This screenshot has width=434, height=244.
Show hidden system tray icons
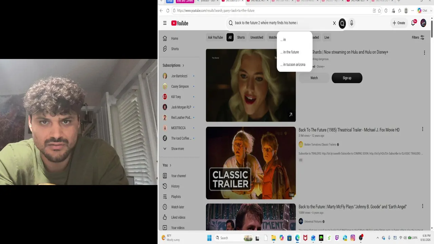click(x=378, y=238)
